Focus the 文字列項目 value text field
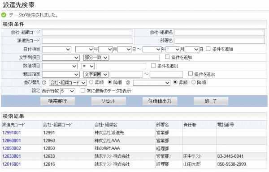Screen dimensions: 269x172 coord(134,58)
